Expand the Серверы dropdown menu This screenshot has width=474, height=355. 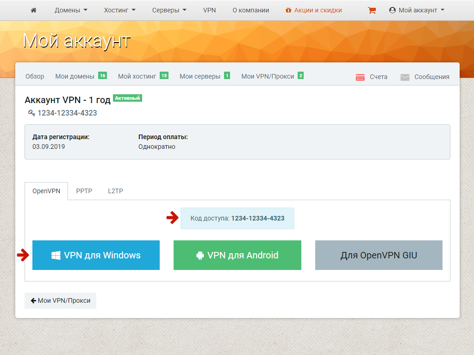coord(169,10)
